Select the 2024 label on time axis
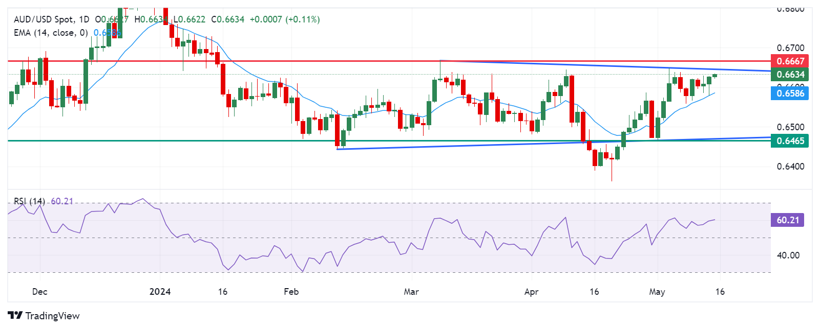This screenshot has height=329, width=820. pyautogui.click(x=160, y=292)
